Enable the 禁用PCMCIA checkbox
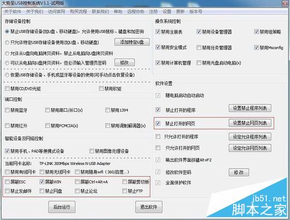This screenshot has height=220, width=290. [x=48, y=126]
